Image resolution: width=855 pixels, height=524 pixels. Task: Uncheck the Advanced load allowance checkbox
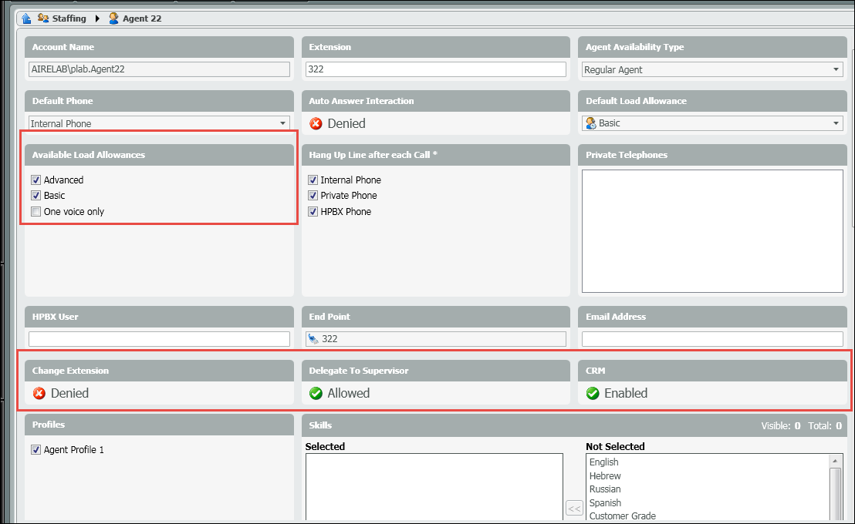tap(35, 180)
